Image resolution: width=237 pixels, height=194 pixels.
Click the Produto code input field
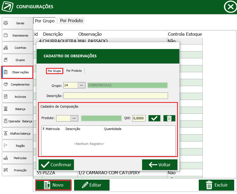pyautogui.click(x=63, y=118)
